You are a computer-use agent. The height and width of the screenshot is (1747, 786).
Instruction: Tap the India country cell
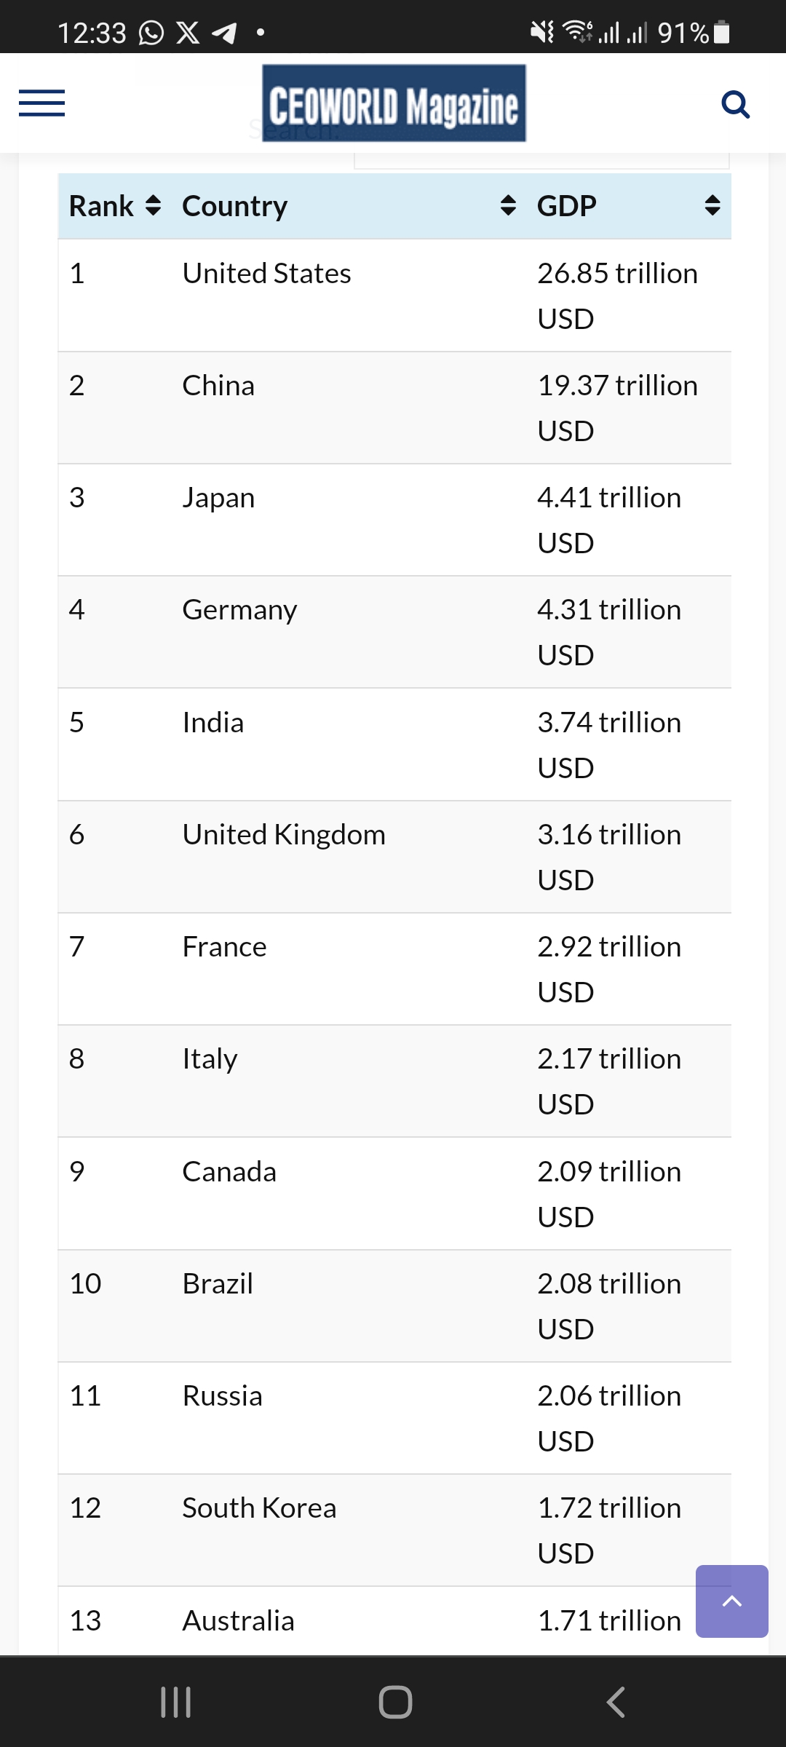213,723
